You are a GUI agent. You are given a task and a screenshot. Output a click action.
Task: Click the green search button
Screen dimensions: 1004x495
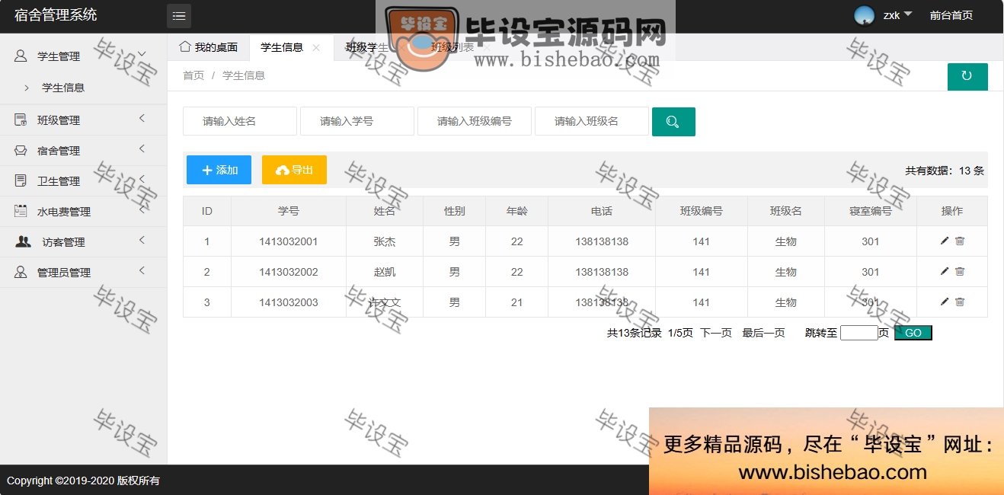point(673,122)
